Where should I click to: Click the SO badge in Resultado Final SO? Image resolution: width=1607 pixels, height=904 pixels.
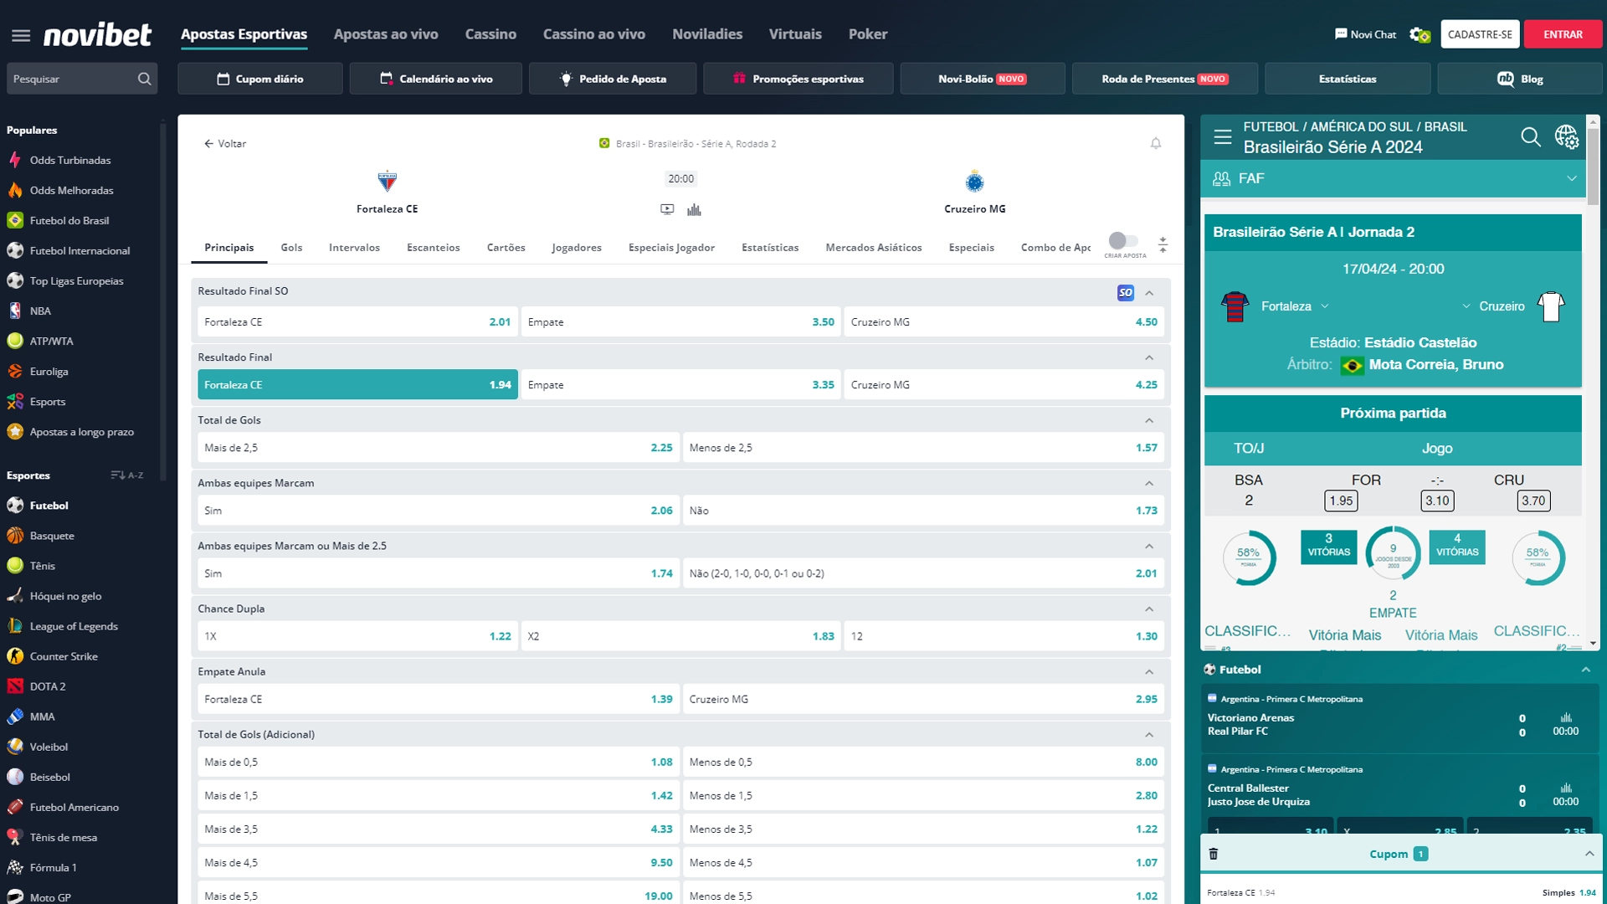coord(1125,292)
